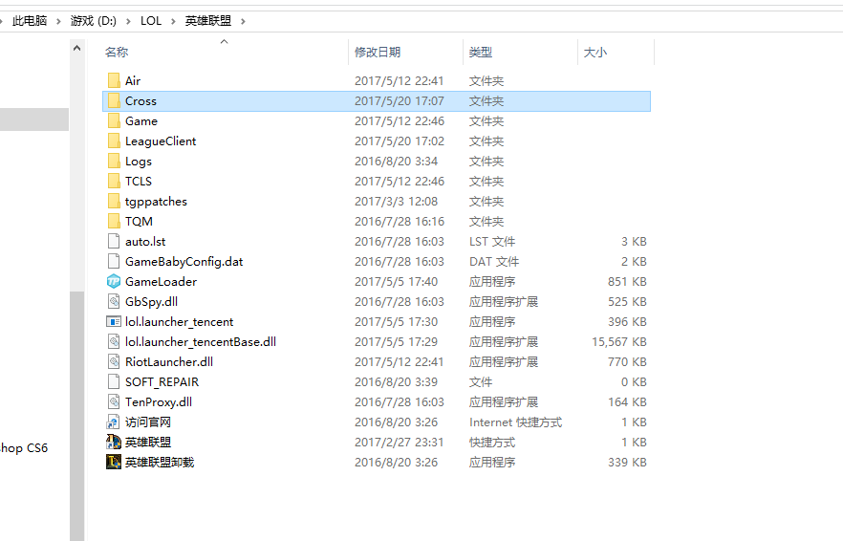
Task: Click the 339 KB size cell
Action: 627,463
